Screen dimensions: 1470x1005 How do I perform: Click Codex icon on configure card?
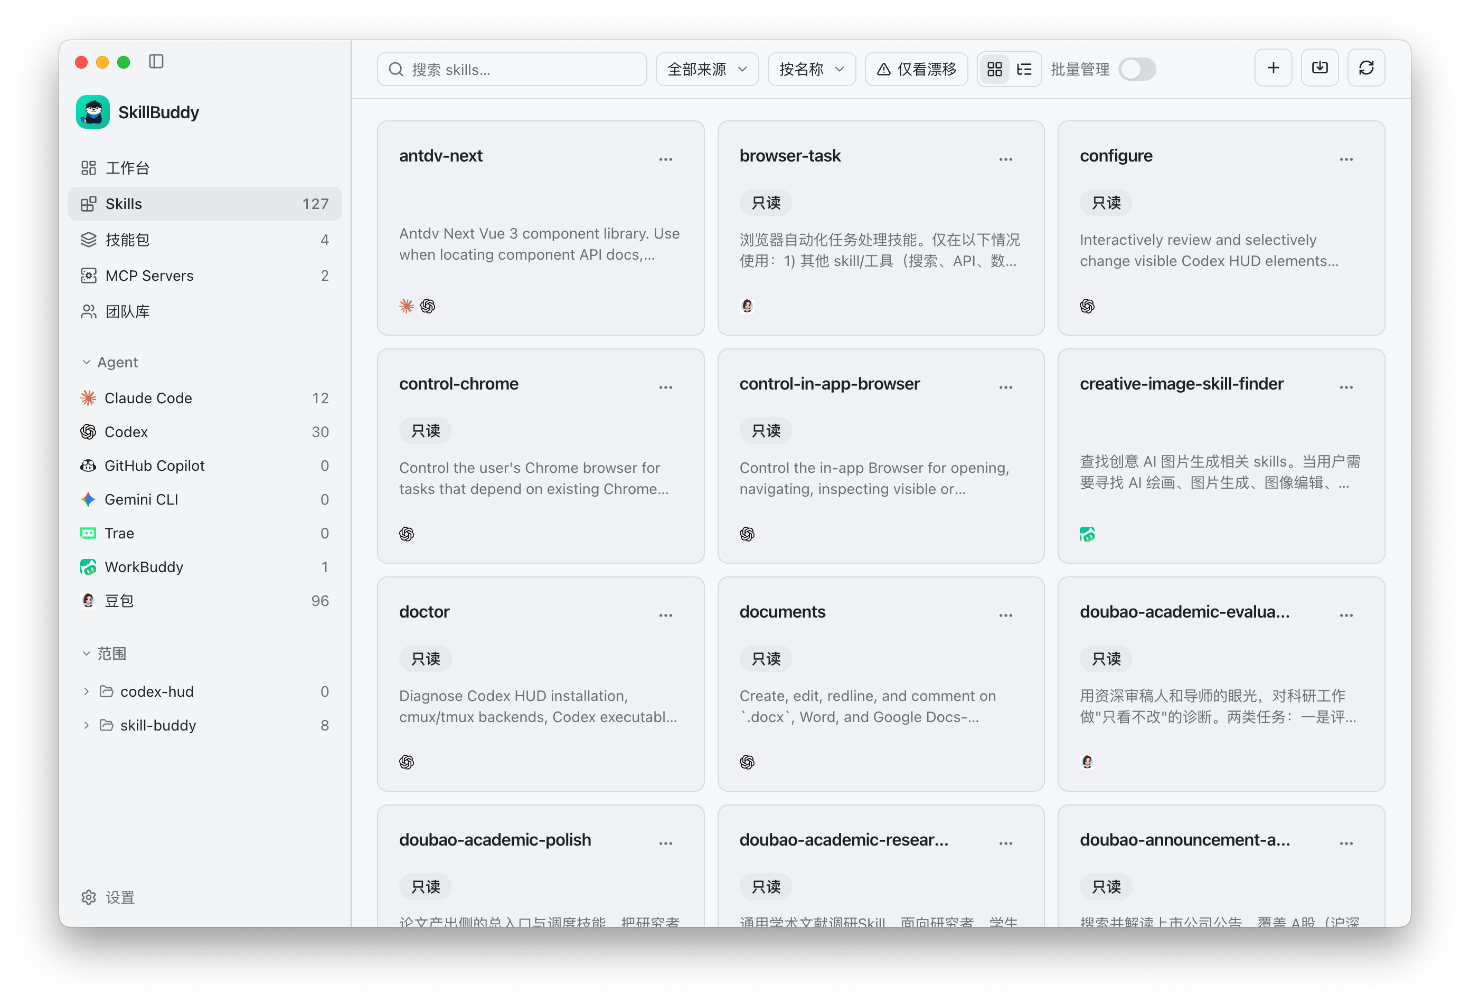(x=1087, y=306)
